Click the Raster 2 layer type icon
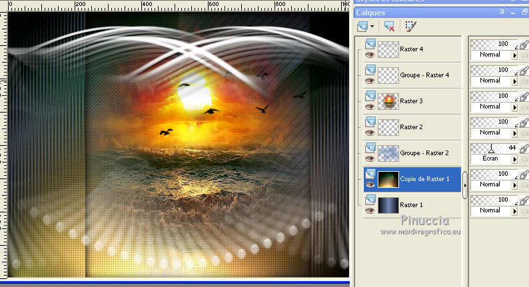529x287 pixels. click(370, 121)
